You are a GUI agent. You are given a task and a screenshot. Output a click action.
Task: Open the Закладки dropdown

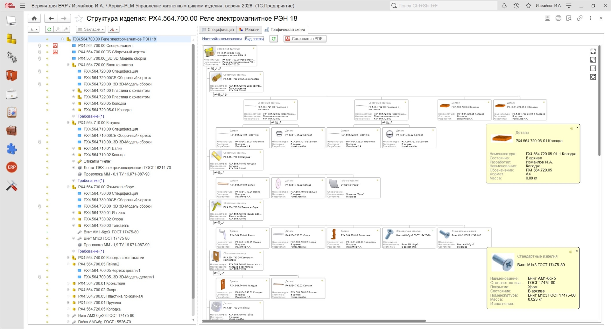pos(91,30)
